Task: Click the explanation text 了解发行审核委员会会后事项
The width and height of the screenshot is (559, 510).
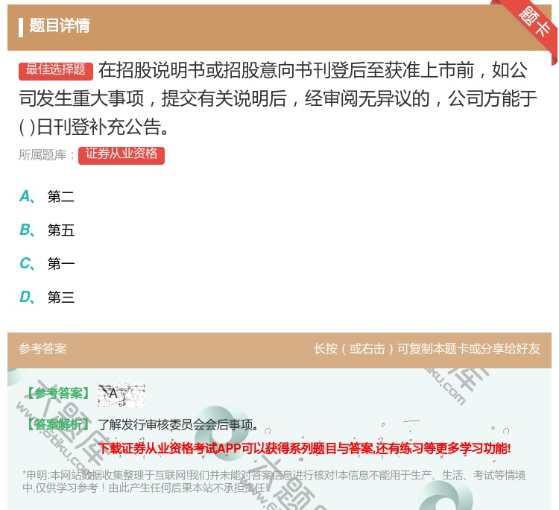Action: click(177, 425)
